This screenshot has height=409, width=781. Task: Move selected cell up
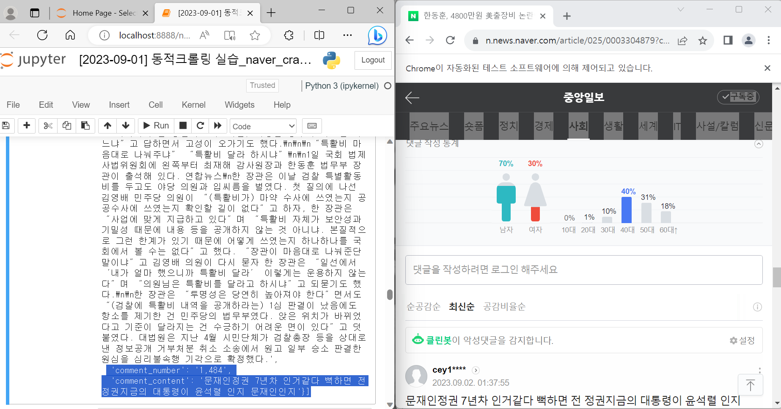[107, 125]
